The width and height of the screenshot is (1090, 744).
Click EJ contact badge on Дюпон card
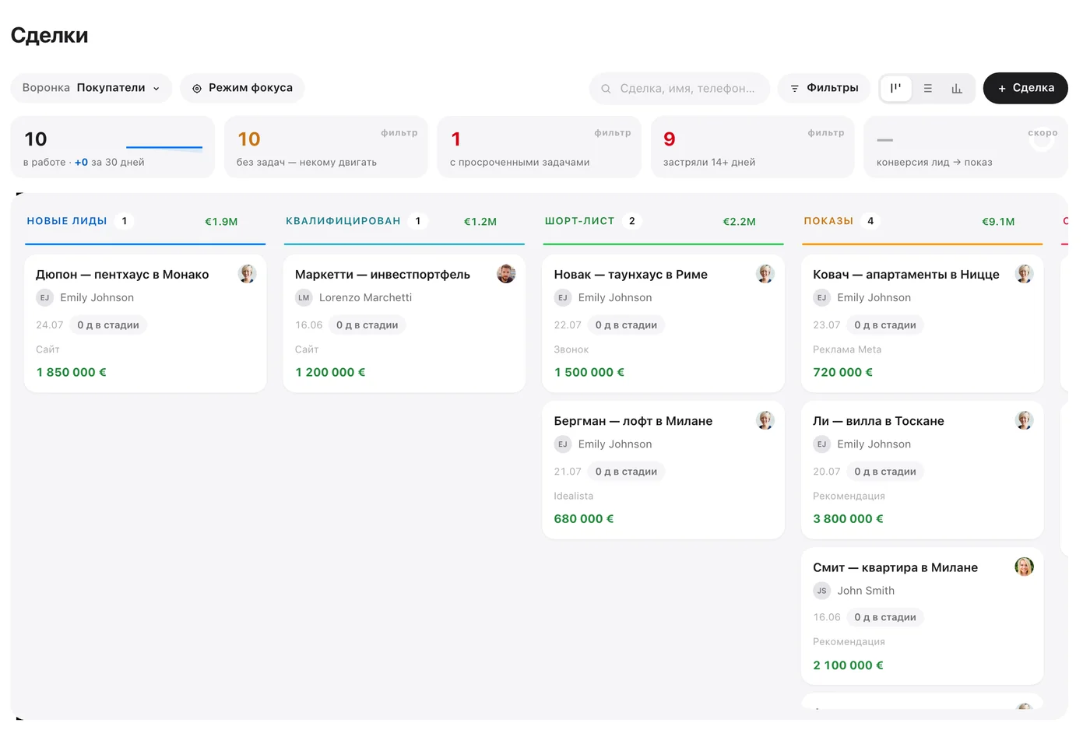pyautogui.click(x=44, y=297)
